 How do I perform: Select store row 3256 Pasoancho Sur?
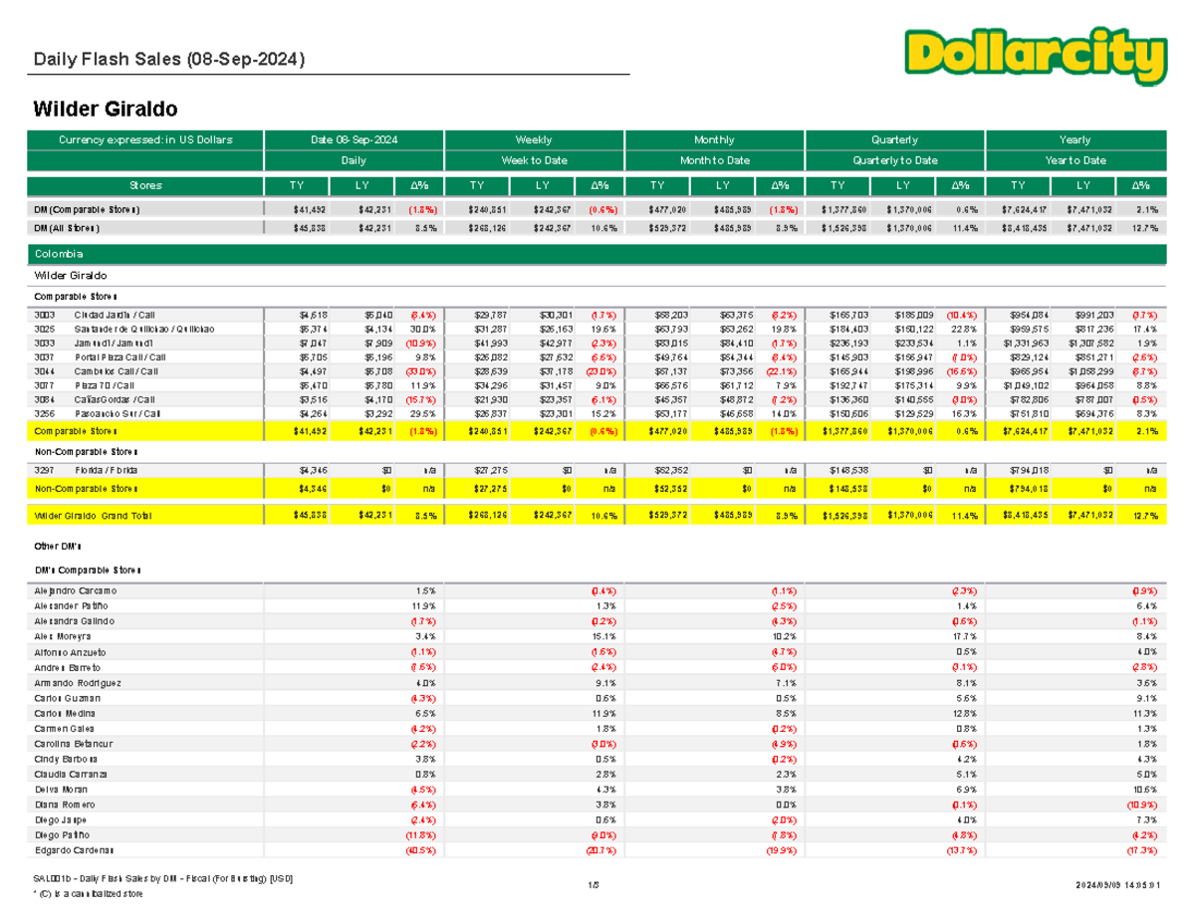[597, 412]
